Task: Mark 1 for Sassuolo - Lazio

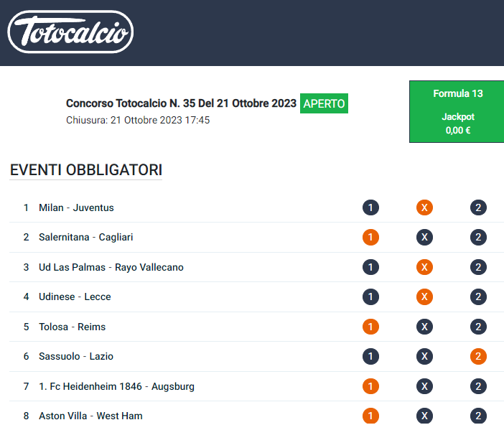Action: (x=370, y=357)
